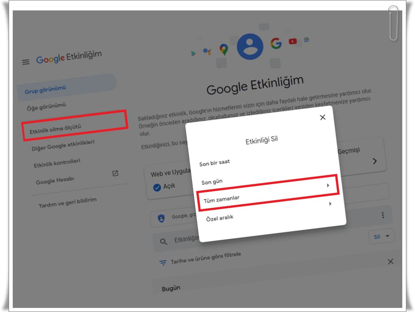Image resolution: width=415 pixels, height=312 pixels.
Task: Dismiss the filter row with X
Action: pyautogui.click(x=390, y=261)
